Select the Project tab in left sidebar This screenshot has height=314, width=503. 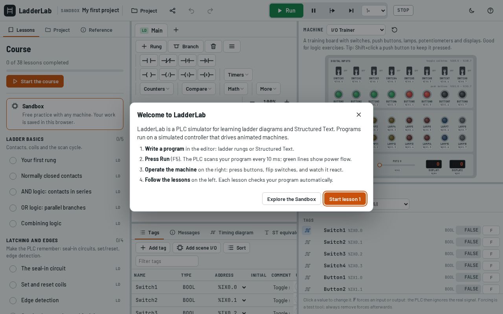coord(57,30)
